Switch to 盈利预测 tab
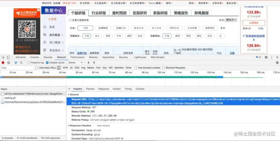280x141 pixels. tap(119, 13)
